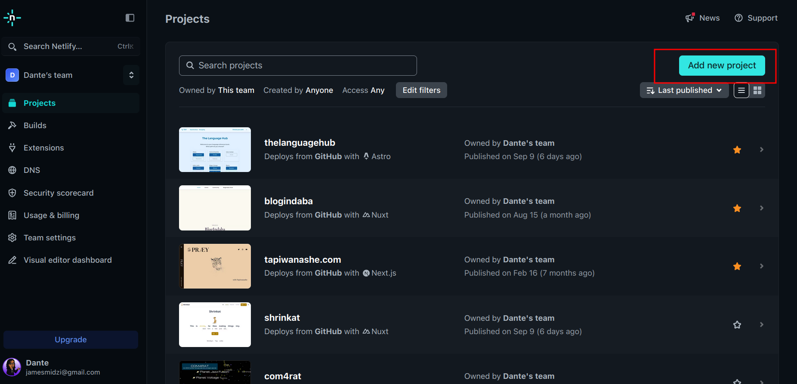Click the Builds hammer icon
This screenshot has height=384, width=797.
12,125
